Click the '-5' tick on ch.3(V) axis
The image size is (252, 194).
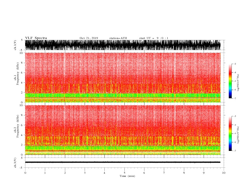21,168
